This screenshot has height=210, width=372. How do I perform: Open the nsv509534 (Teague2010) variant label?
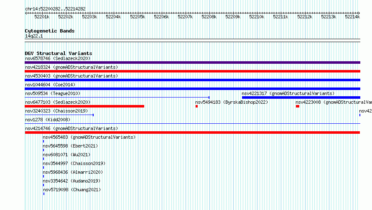pyautogui.click(x=53, y=93)
